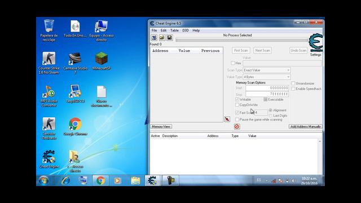
Task: Open the Edit menu
Action: (x=164, y=30)
